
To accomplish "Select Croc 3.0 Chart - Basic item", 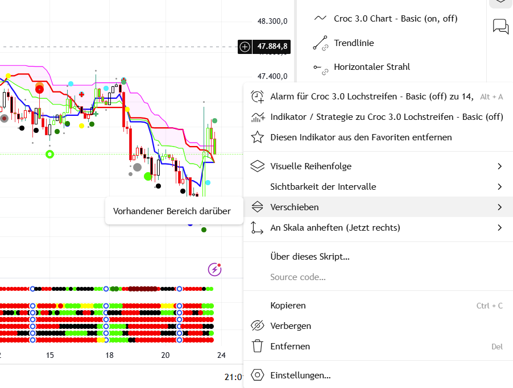I will tap(395, 19).
